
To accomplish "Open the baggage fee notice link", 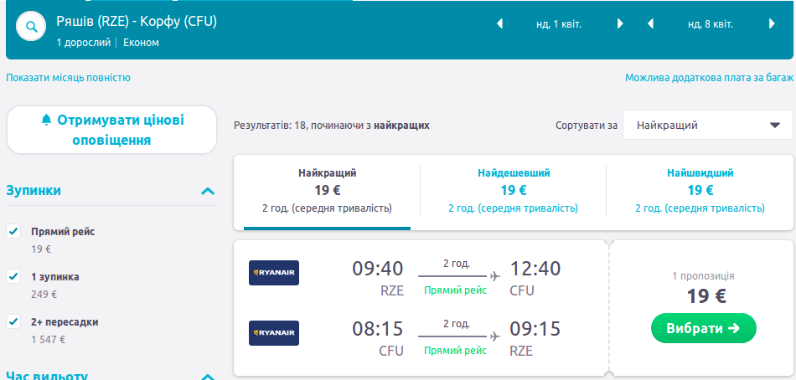I will [x=708, y=78].
